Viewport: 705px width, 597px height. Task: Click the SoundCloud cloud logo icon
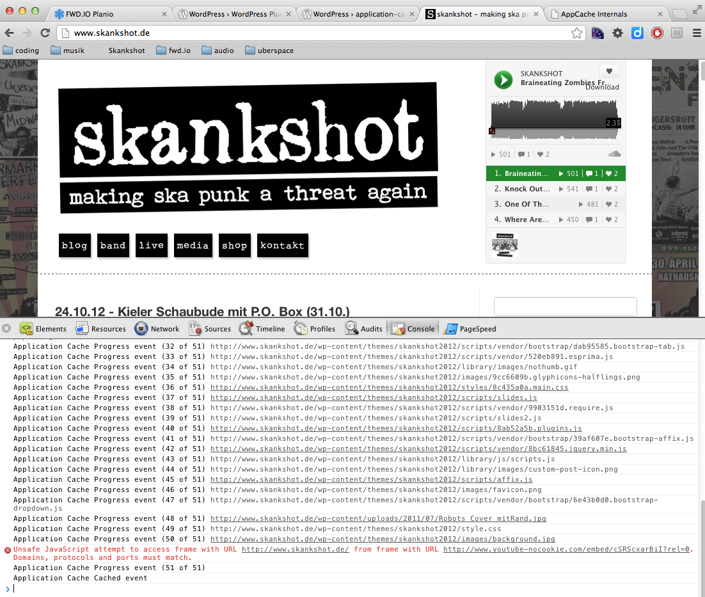point(615,154)
